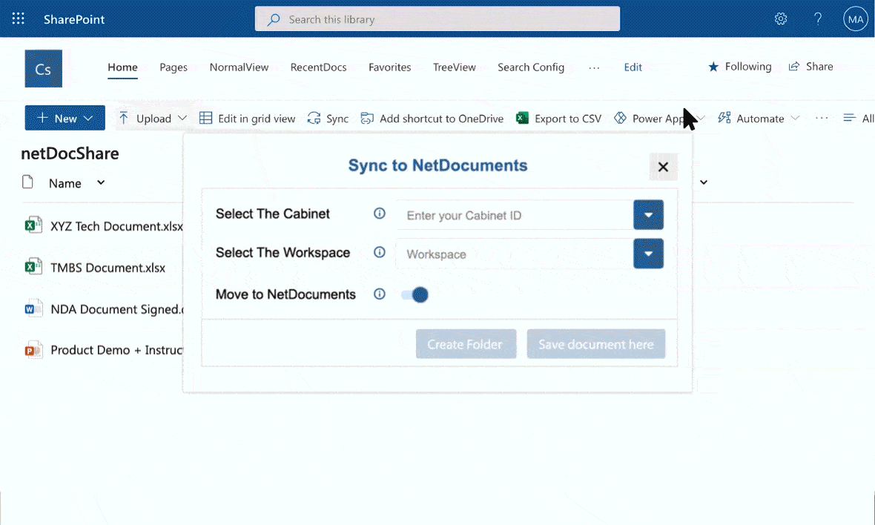Click the file type column icon
Screen dimensions: 875x525
27,182
